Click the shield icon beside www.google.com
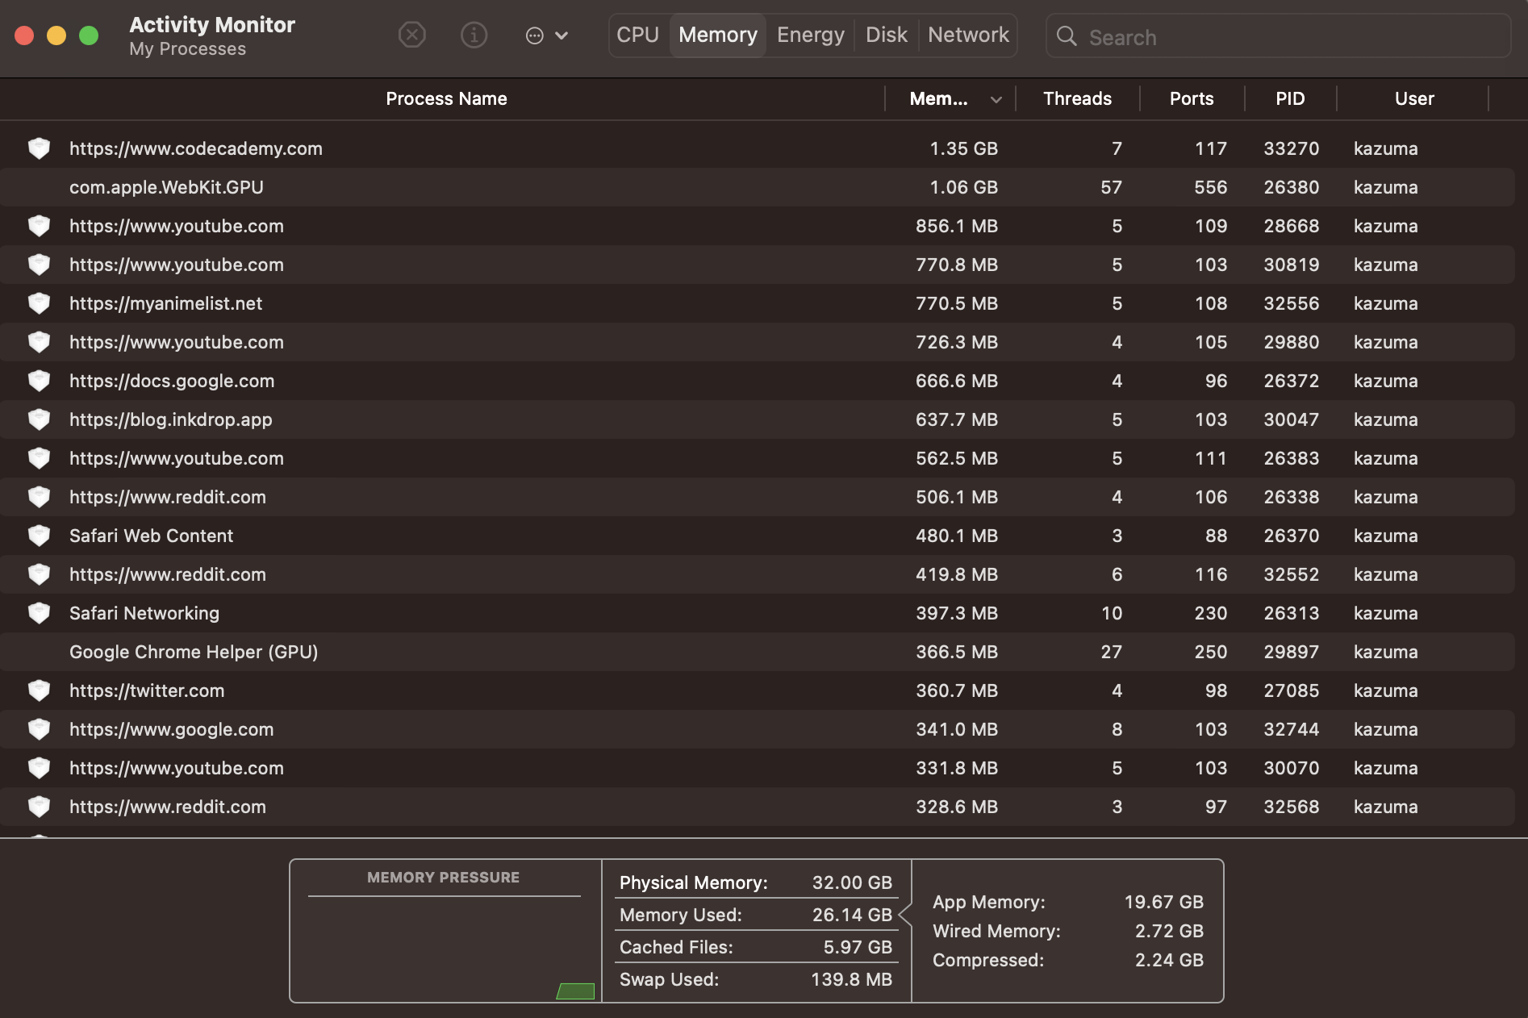 tap(39, 729)
